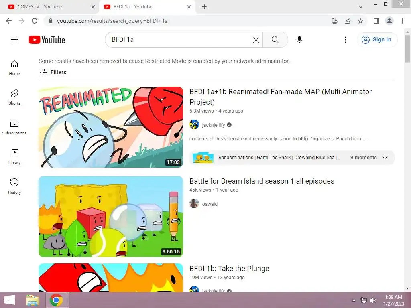The height and width of the screenshot is (308, 411).
Task: Click the install app icon in address bar
Action: click(335, 21)
